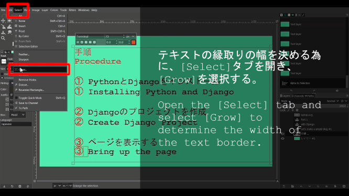Click the undo arrow in history panel

(291, 90)
